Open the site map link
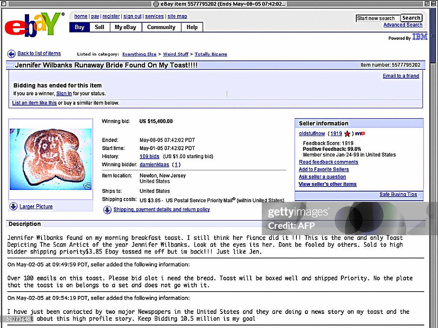This screenshot has width=438, height=328. point(177,16)
